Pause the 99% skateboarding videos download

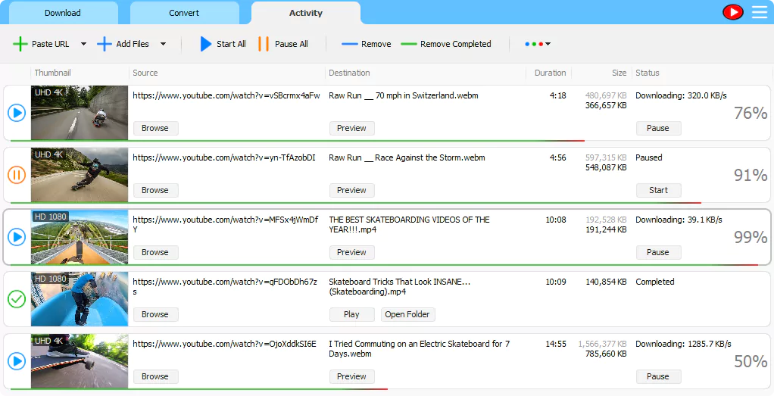click(658, 252)
